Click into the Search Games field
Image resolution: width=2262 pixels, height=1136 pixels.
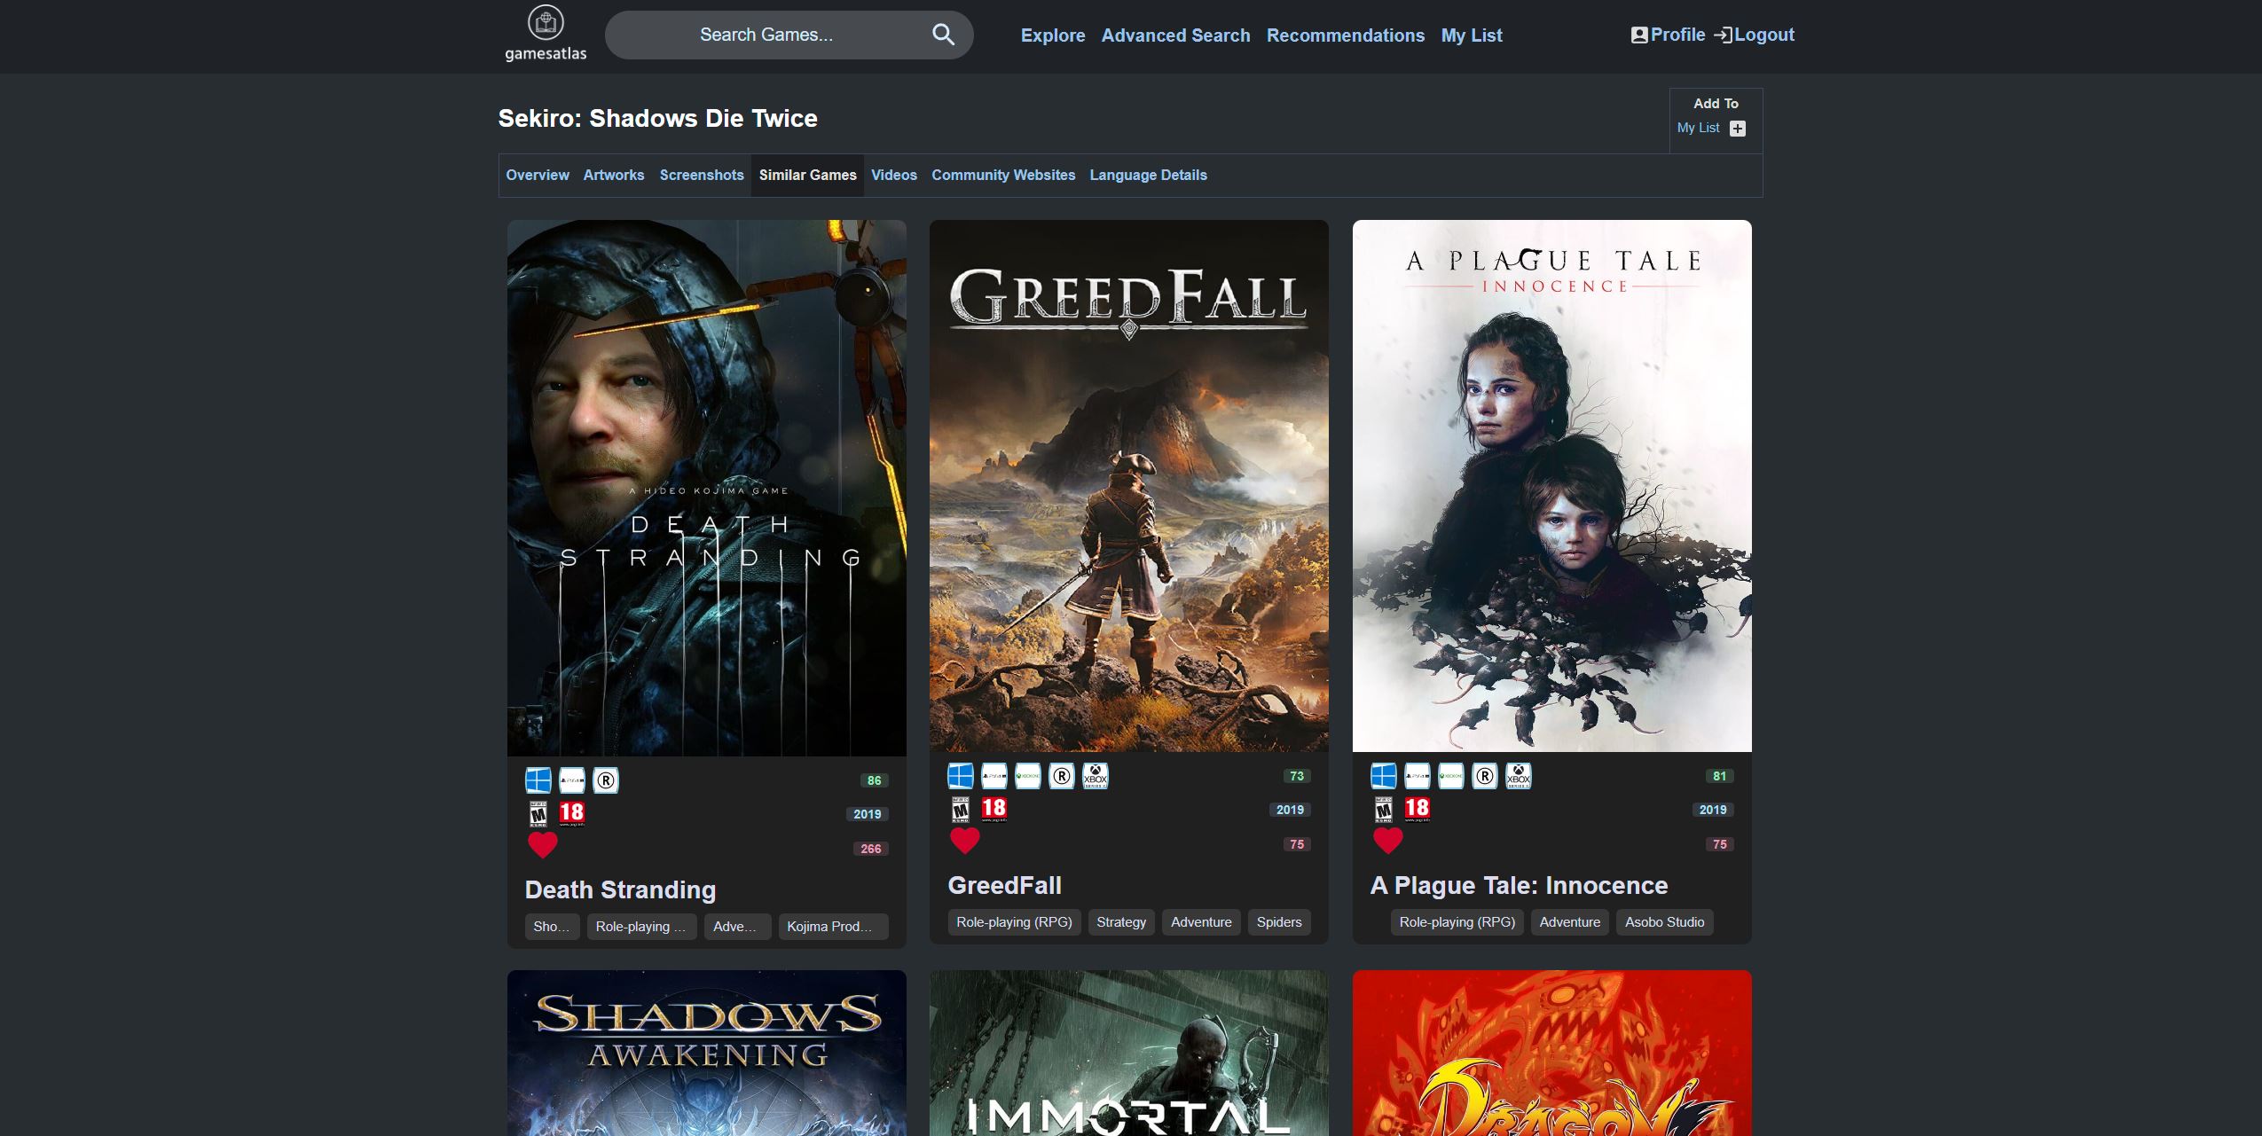click(x=766, y=35)
